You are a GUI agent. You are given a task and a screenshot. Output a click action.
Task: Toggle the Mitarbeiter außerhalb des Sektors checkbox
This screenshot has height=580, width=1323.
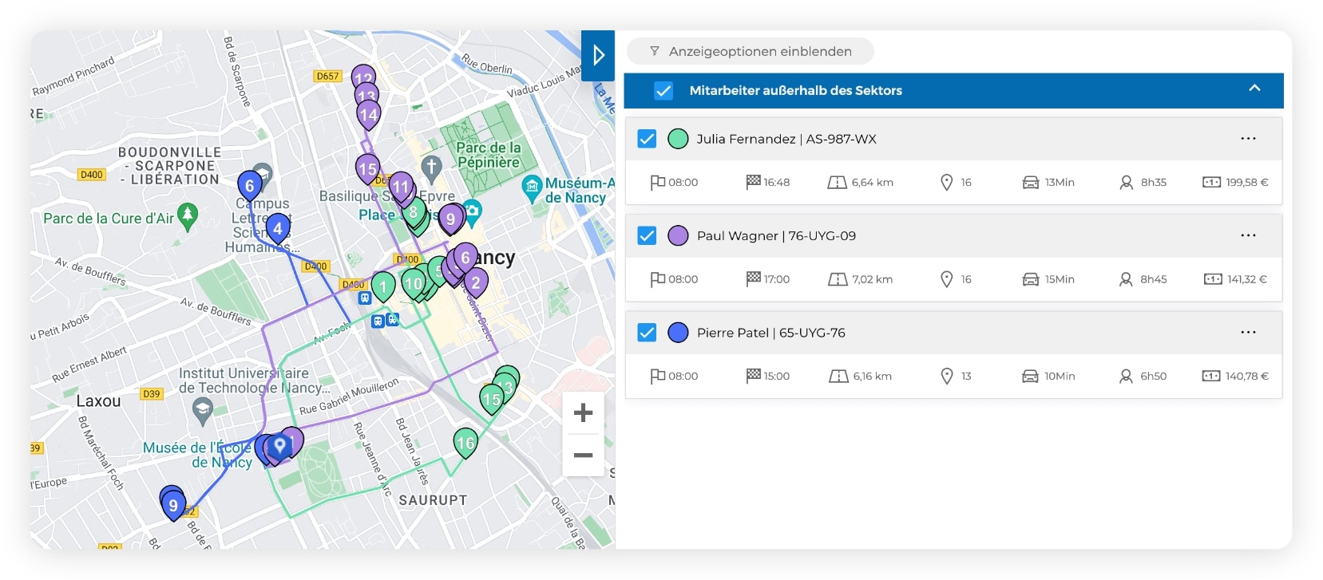coord(663,91)
